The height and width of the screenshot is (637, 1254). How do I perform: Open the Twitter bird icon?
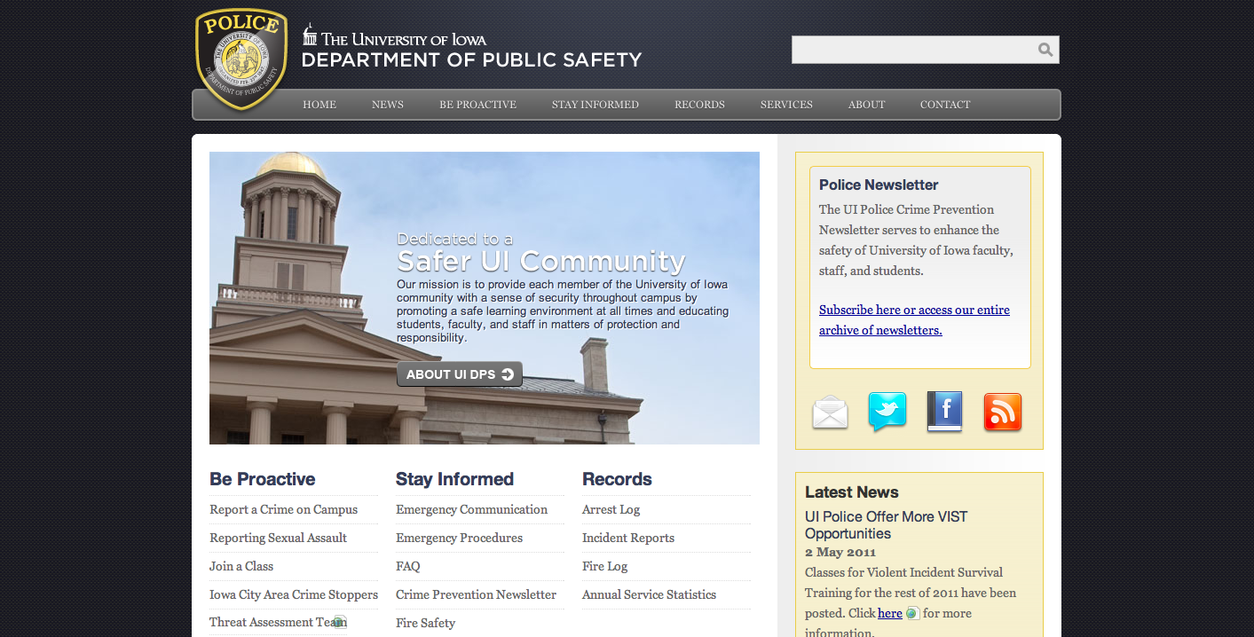click(x=887, y=412)
